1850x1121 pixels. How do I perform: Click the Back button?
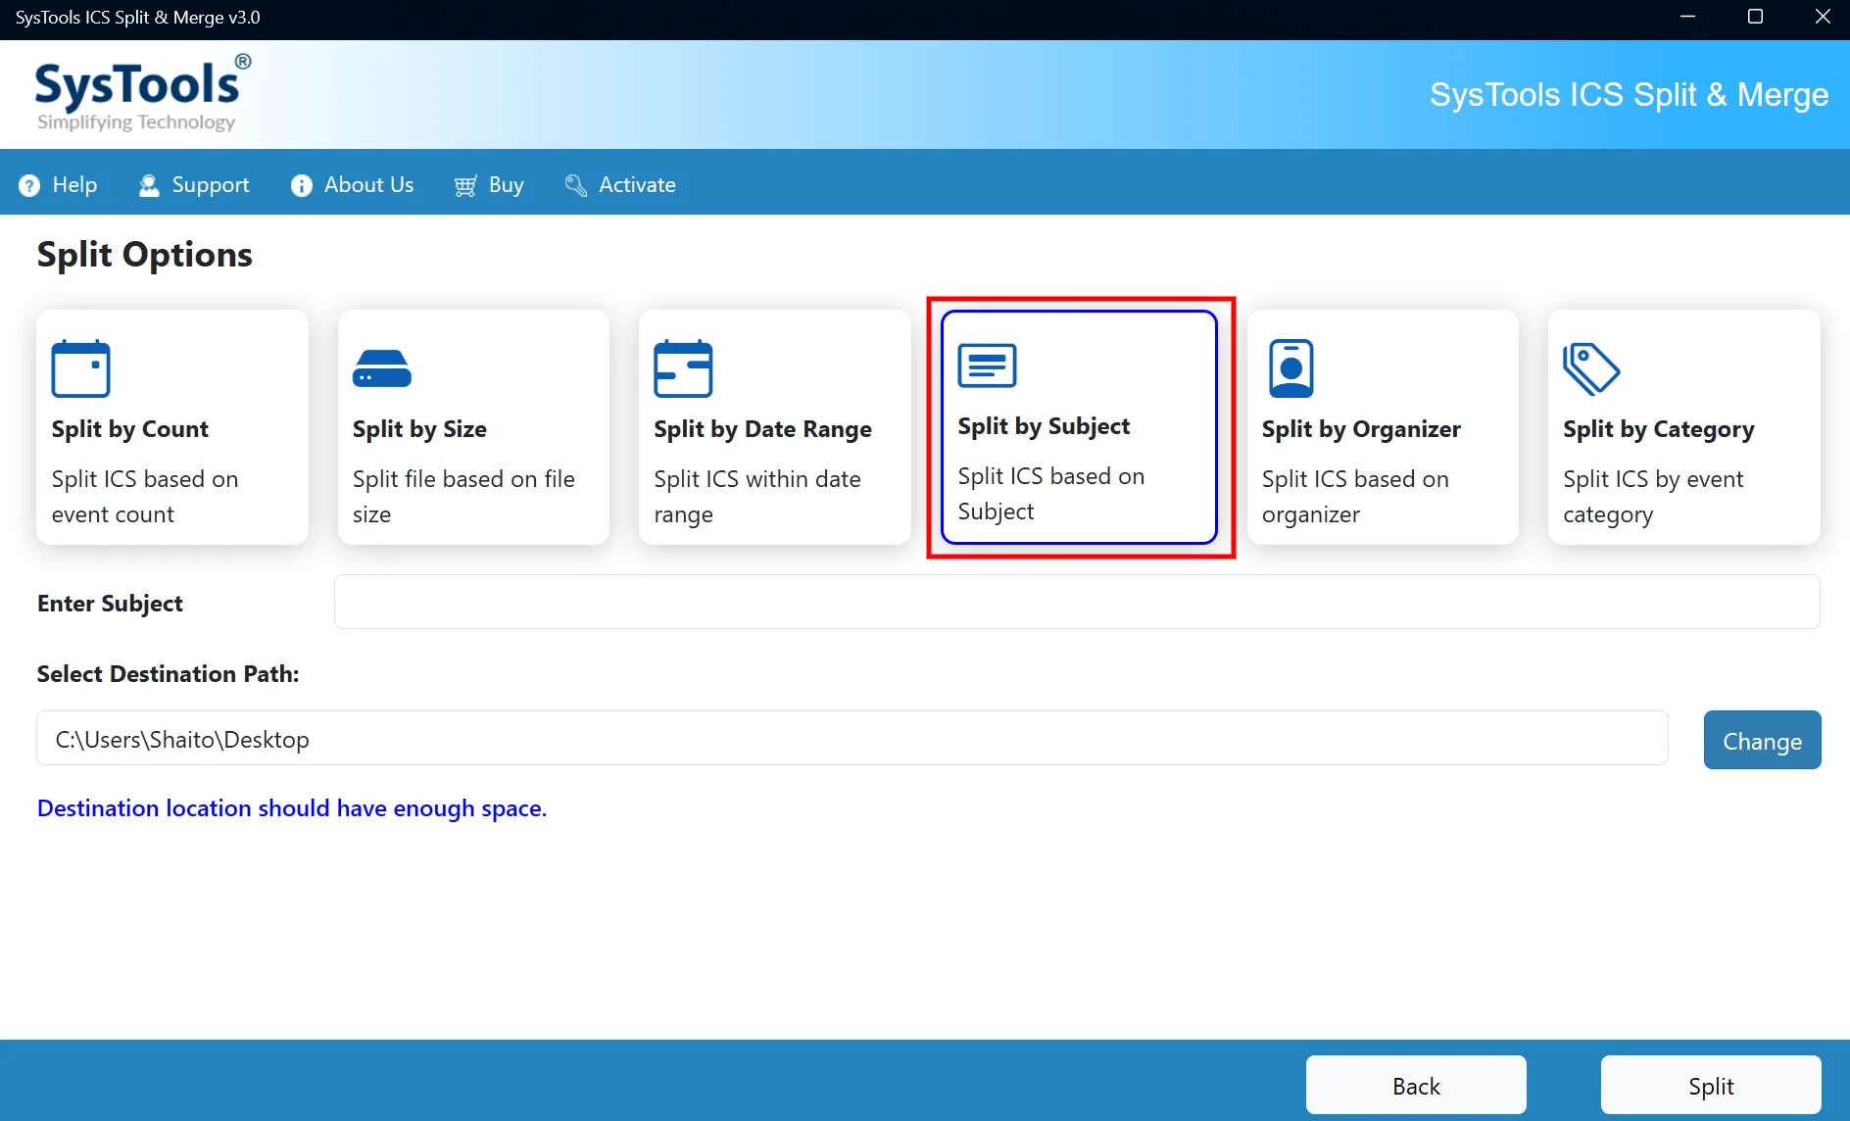[1416, 1085]
